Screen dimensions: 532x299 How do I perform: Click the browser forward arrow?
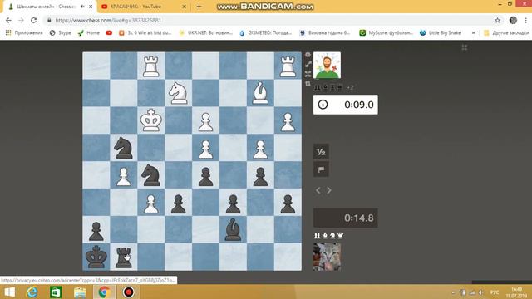click(x=21, y=20)
